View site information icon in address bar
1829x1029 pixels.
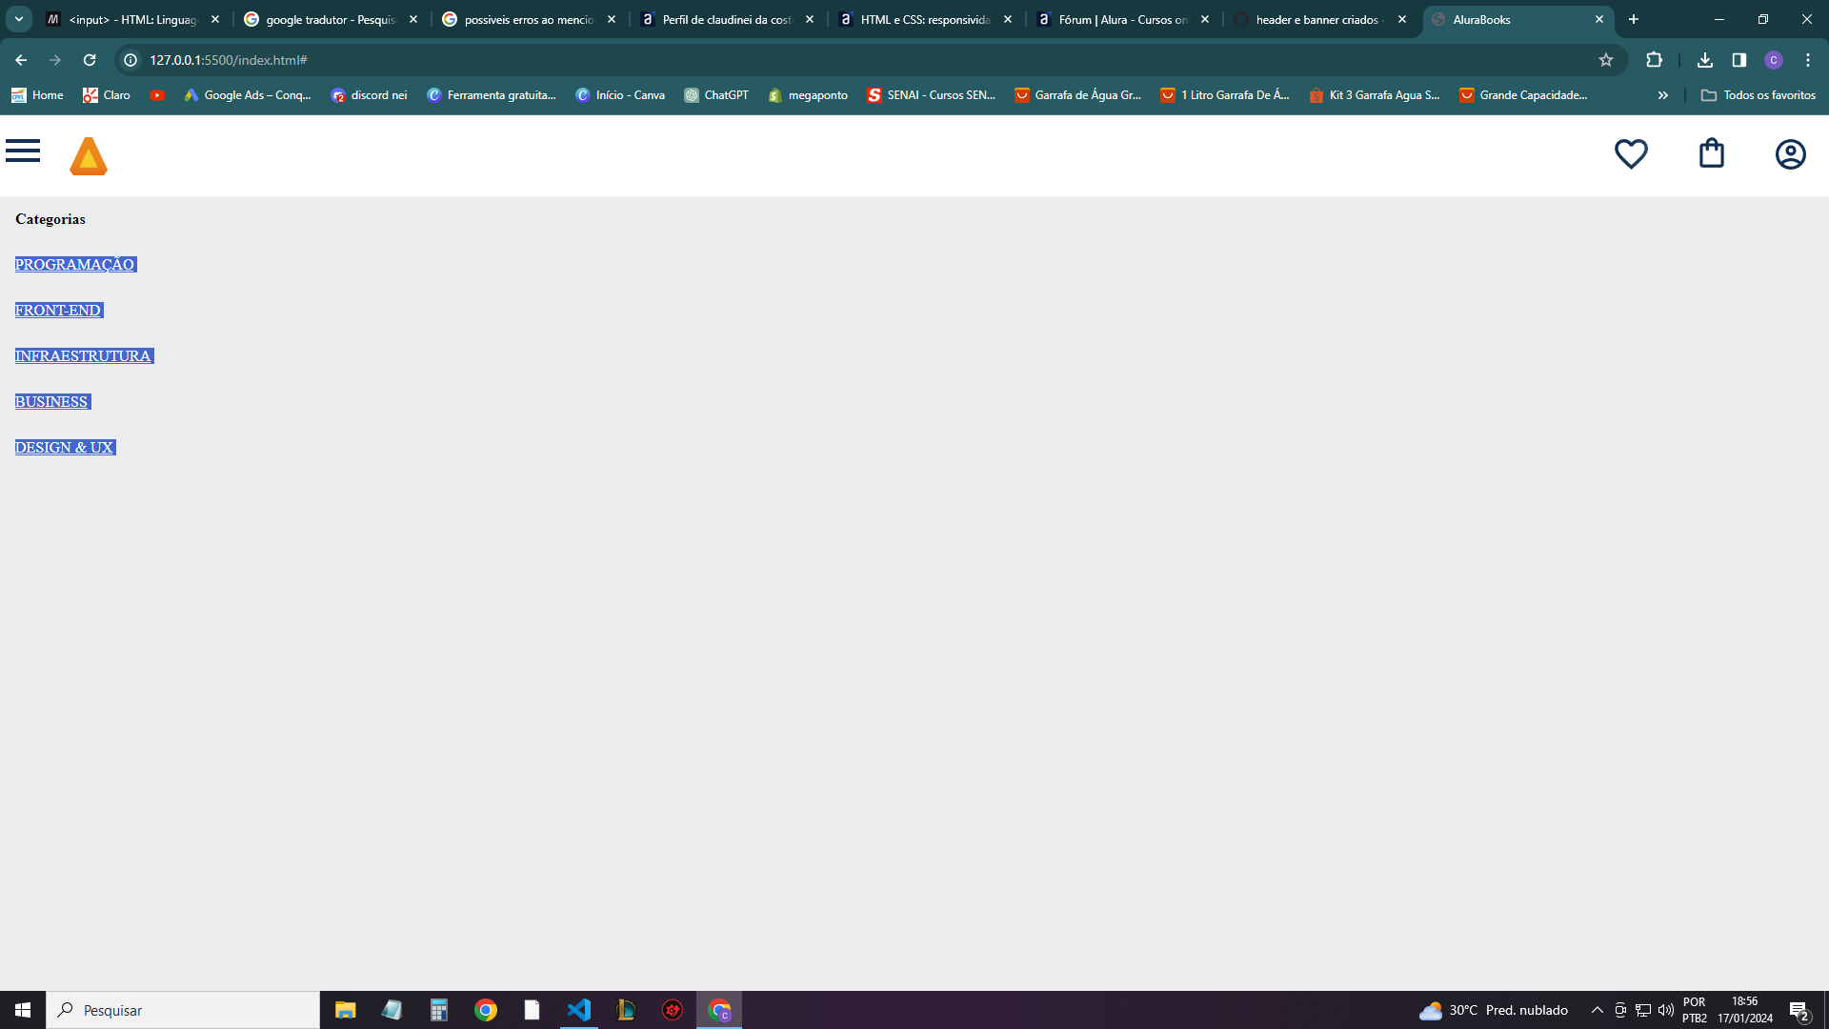(x=131, y=60)
